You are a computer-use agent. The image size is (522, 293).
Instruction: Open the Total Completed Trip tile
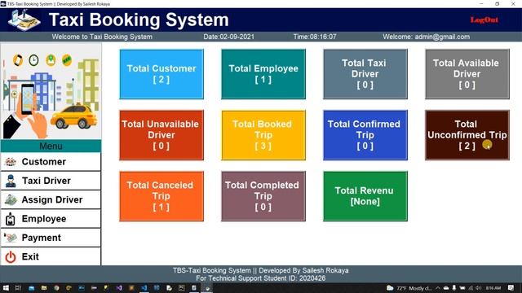(x=263, y=196)
